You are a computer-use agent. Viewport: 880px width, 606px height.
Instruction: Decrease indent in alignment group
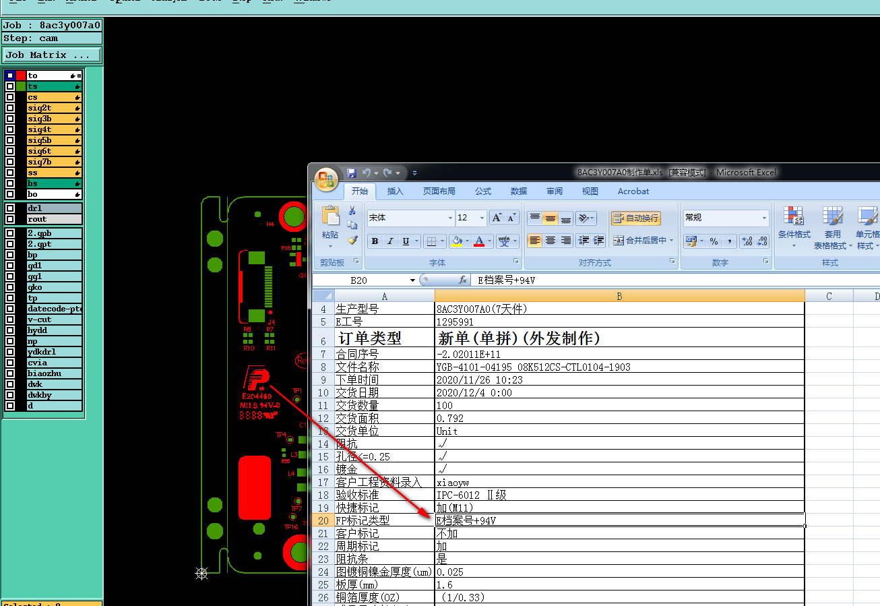[x=584, y=241]
